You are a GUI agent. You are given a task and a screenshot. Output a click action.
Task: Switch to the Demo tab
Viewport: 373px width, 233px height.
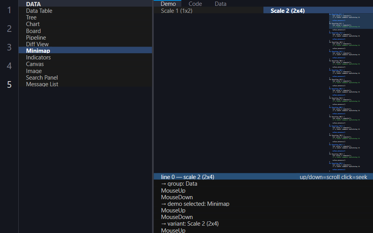tap(168, 3)
